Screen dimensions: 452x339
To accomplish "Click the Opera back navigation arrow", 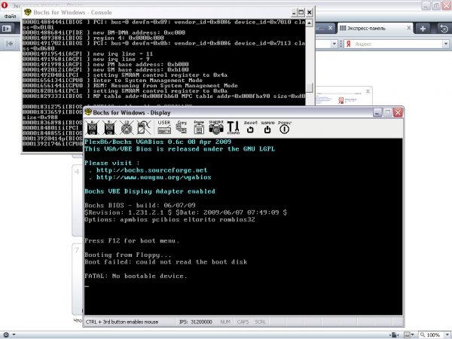I will [10, 44].
